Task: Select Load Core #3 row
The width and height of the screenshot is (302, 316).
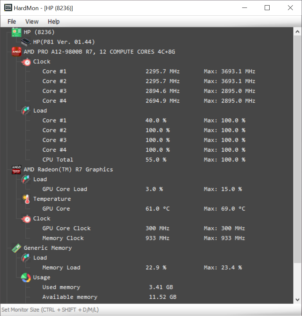Action: pos(144,140)
